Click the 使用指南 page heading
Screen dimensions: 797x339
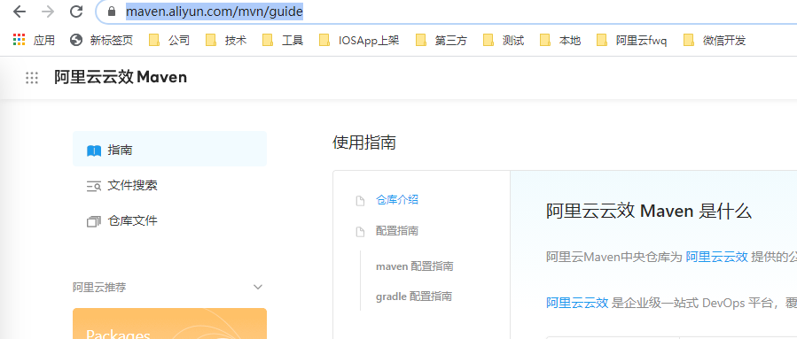click(364, 143)
